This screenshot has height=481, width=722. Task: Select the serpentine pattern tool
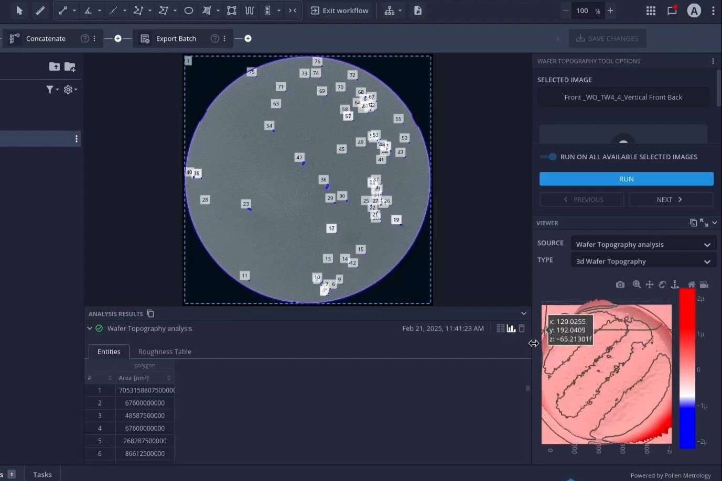point(250,10)
